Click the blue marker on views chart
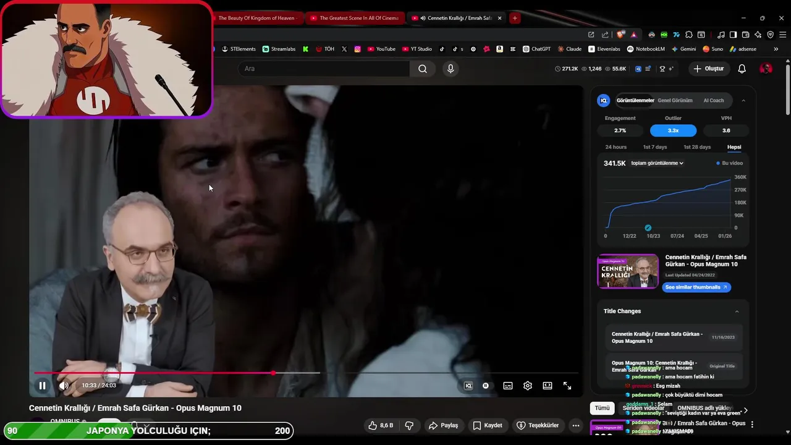791x445 pixels. [x=648, y=228]
